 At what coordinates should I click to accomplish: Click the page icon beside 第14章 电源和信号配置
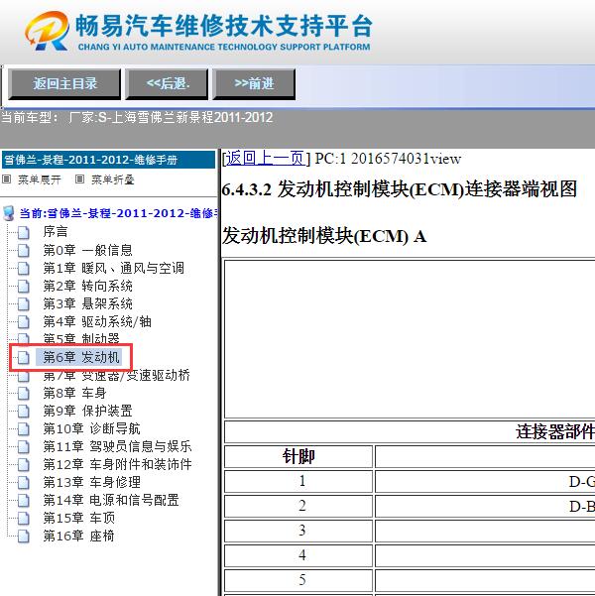[24, 500]
